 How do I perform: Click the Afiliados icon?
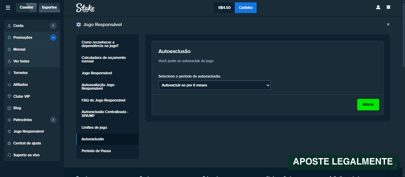(x=9, y=85)
